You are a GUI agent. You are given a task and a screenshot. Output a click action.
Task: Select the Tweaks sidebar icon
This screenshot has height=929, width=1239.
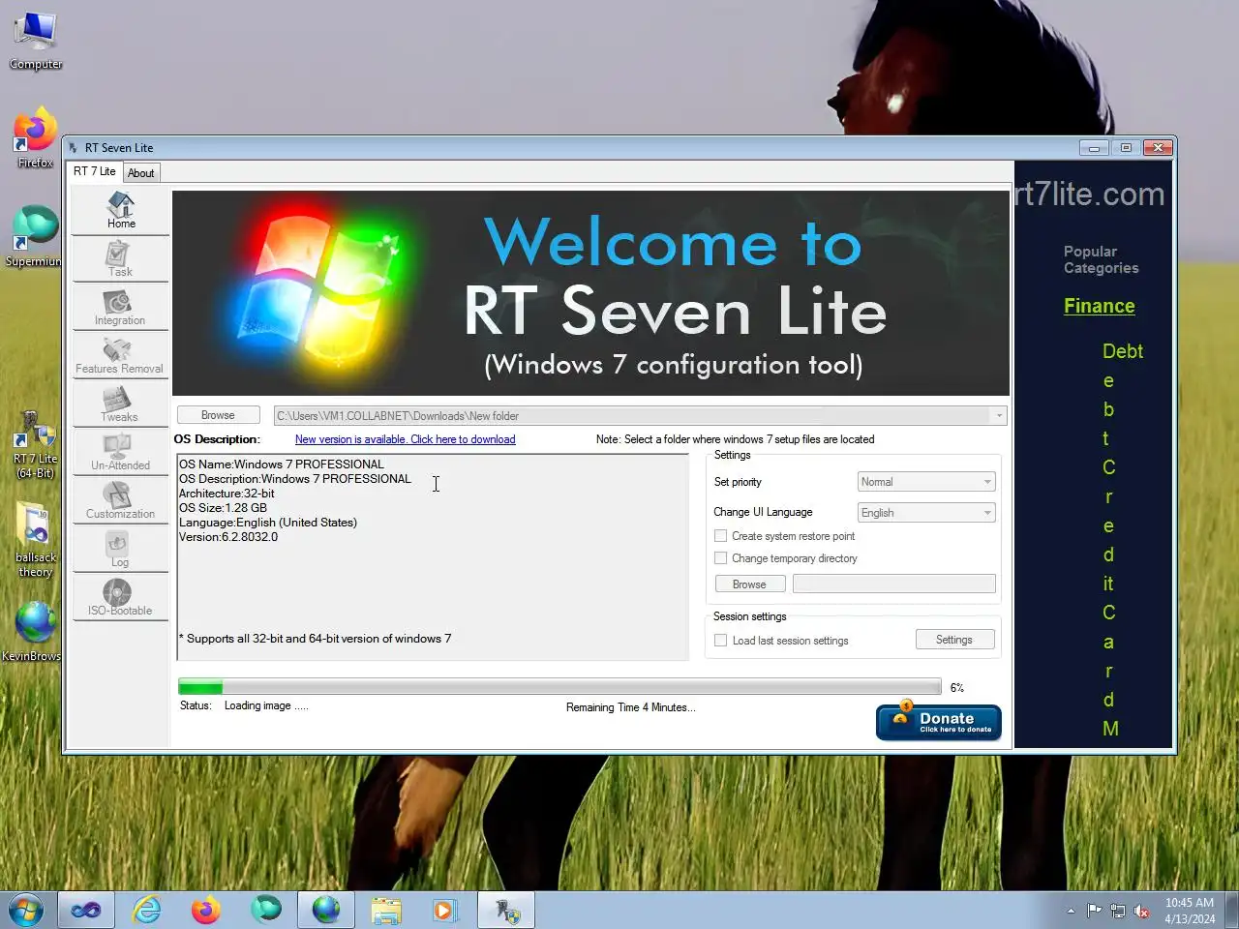click(121, 405)
